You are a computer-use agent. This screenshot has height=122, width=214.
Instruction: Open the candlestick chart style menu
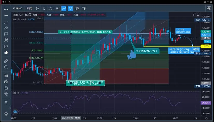[x=37, y=9]
